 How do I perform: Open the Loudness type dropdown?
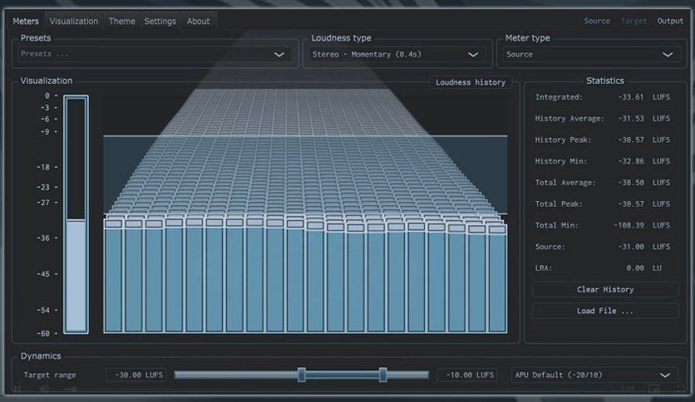click(397, 54)
